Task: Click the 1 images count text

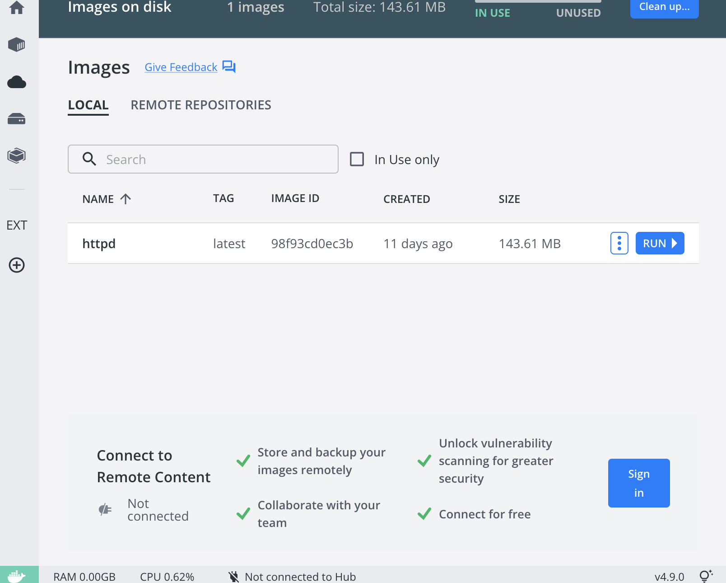Action: pos(256,7)
